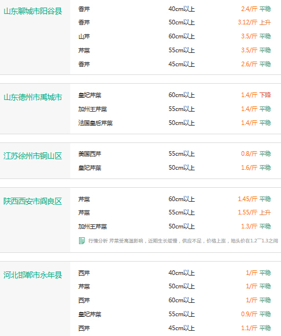Click the 0.8/斤 平稳 price
This screenshot has width=281, height=336.
tap(256, 153)
